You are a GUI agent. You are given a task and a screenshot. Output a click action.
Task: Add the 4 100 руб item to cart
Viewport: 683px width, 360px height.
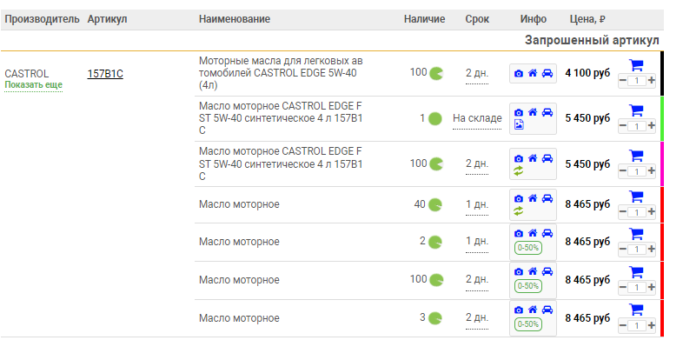(x=635, y=65)
